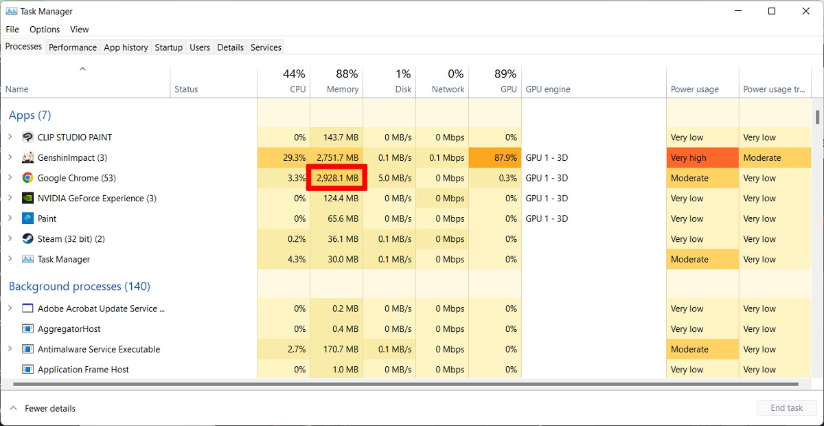Click the Application Frame Host icon

27,370
